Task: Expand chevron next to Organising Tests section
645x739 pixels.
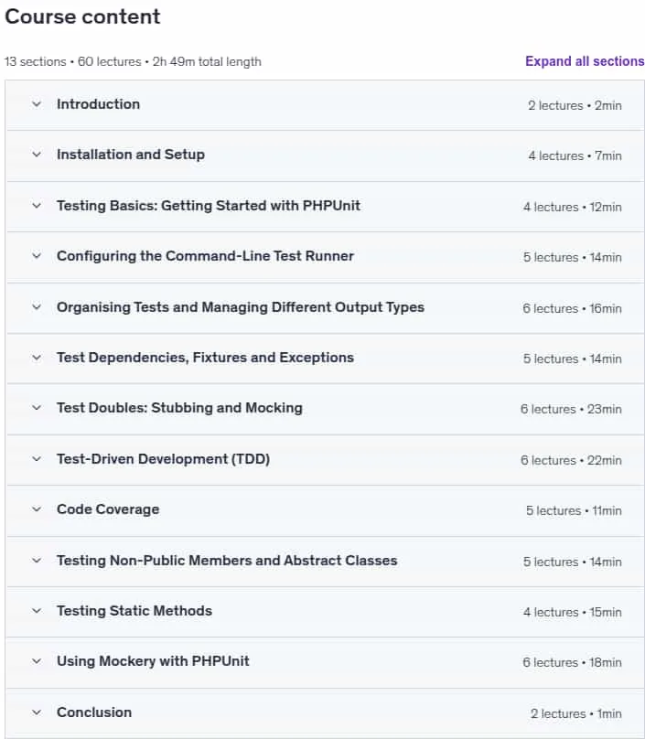Action: tap(37, 307)
